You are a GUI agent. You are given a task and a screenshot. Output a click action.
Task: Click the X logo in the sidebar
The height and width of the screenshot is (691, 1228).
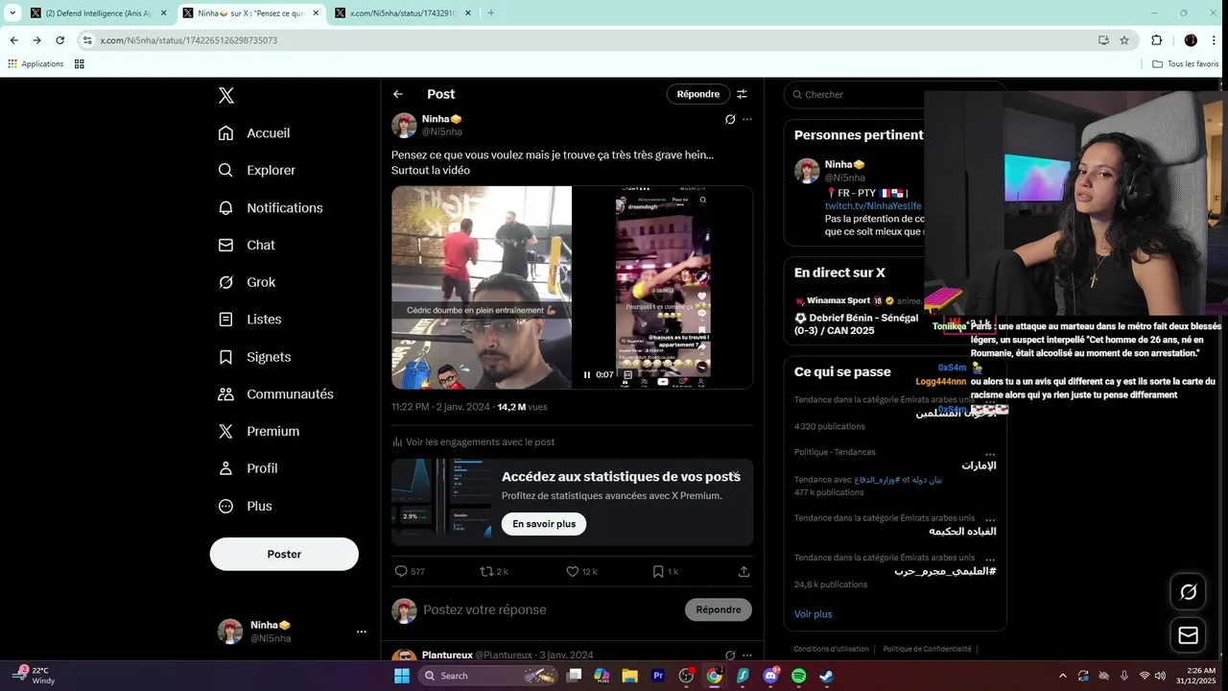click(225, 95)
